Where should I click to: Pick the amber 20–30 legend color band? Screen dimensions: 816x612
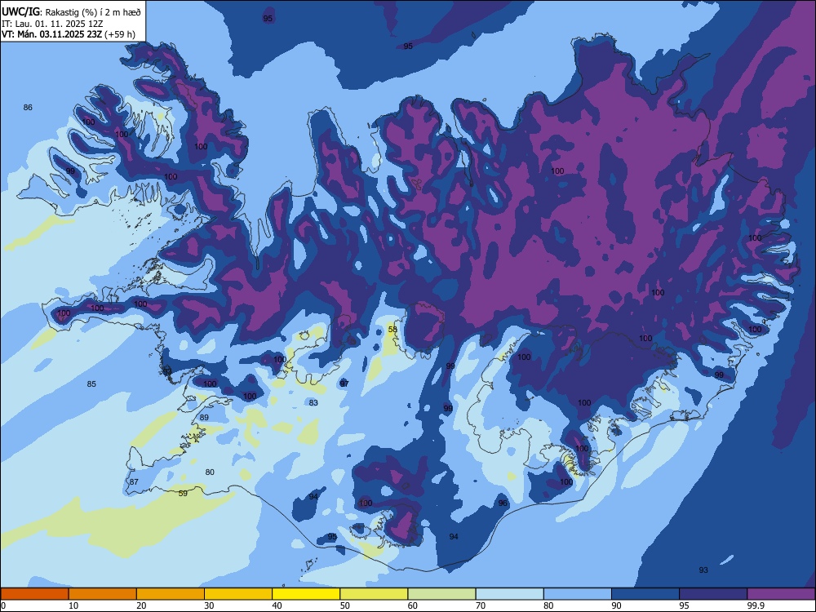coord(171,594)
